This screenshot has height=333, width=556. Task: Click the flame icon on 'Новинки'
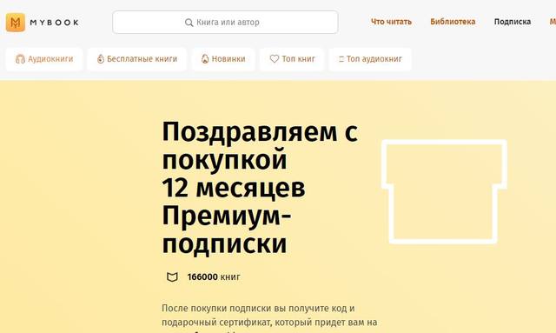205,59
